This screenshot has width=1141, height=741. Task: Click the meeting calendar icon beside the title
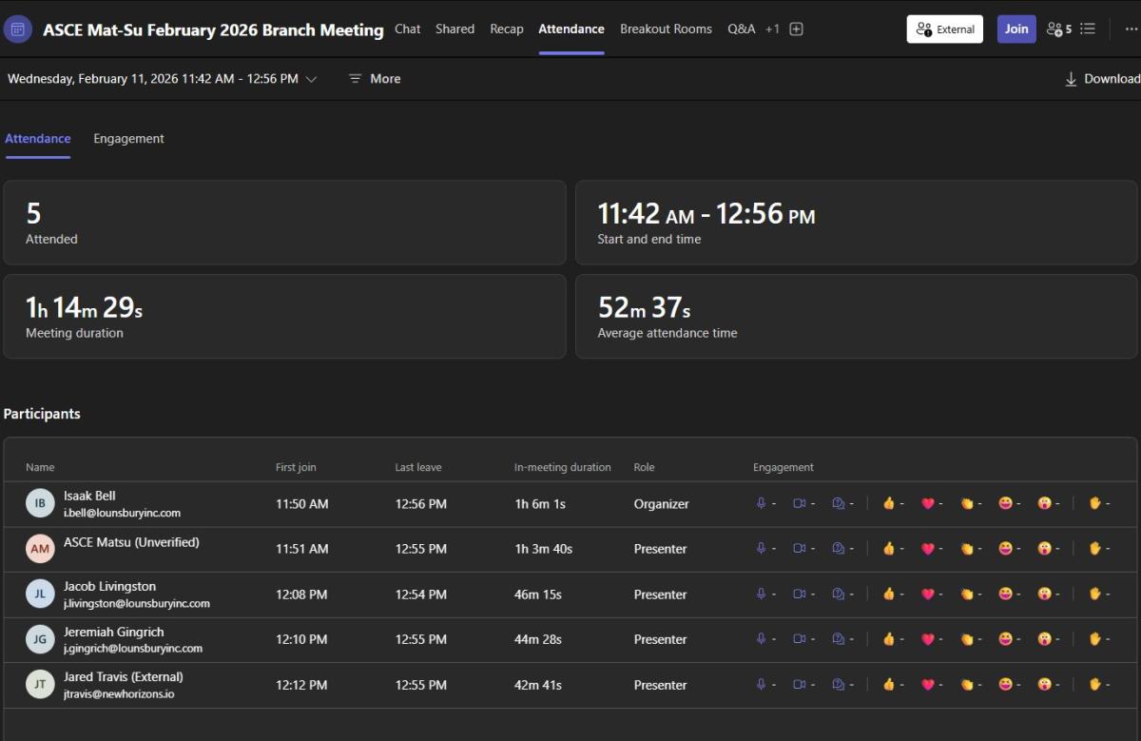[x=18, y=29]
